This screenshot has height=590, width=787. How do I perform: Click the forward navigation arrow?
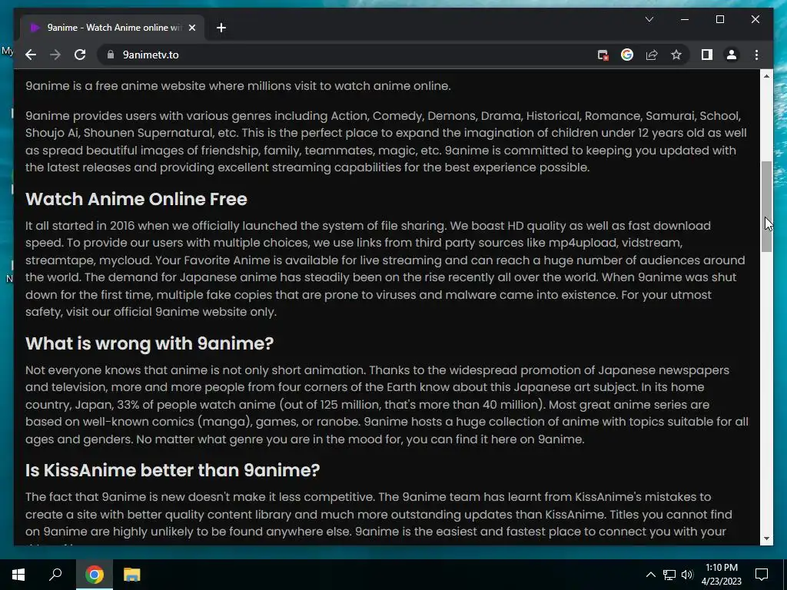coord(55,55)
